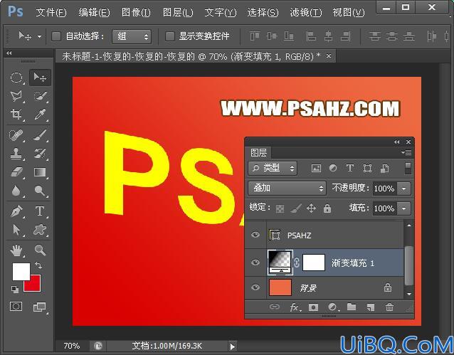Open the 图像(I) menu

point(136,13)
